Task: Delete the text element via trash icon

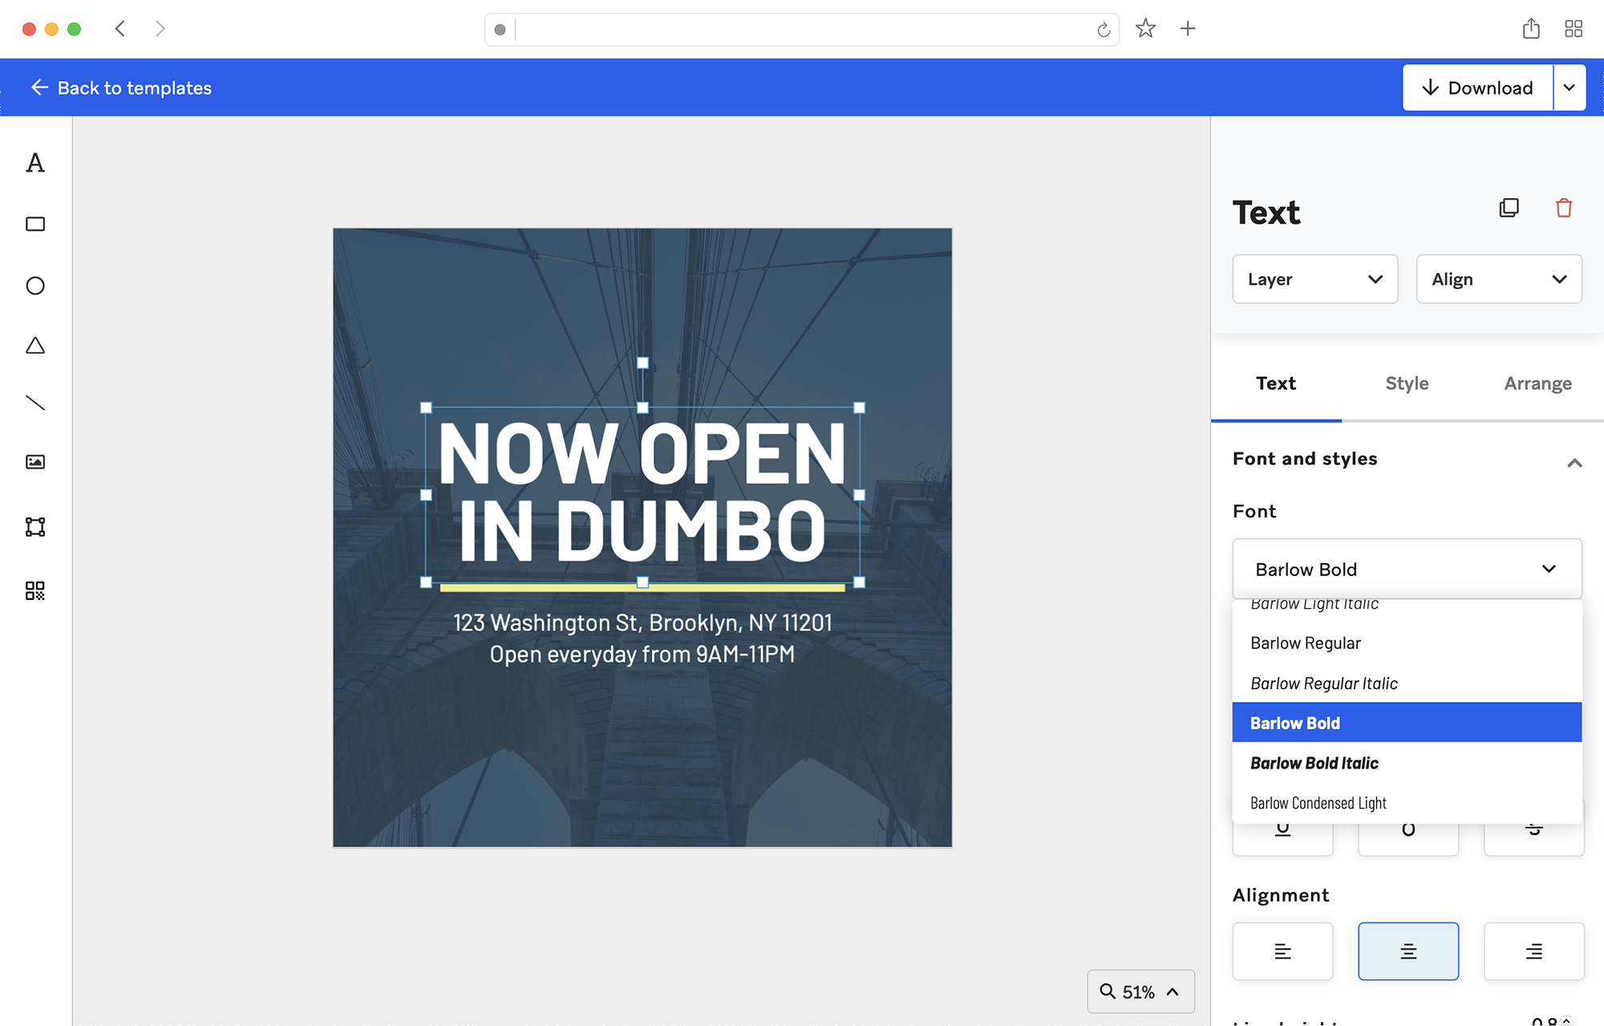Action: [1563, 208]
